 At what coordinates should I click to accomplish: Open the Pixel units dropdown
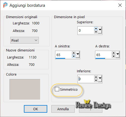[x=24, y=40]
